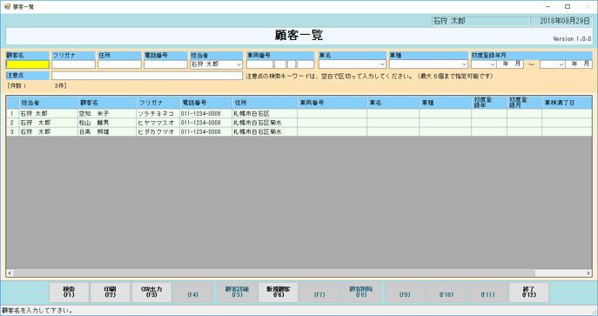Click the phone number in the ヒヤママスオ row

[x=206, y=123]
